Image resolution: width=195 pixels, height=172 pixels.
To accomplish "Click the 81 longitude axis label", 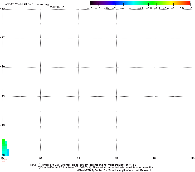I will pos(78,158).
